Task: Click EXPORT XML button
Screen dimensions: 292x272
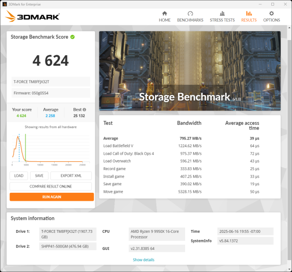Action: pos(71,176)
